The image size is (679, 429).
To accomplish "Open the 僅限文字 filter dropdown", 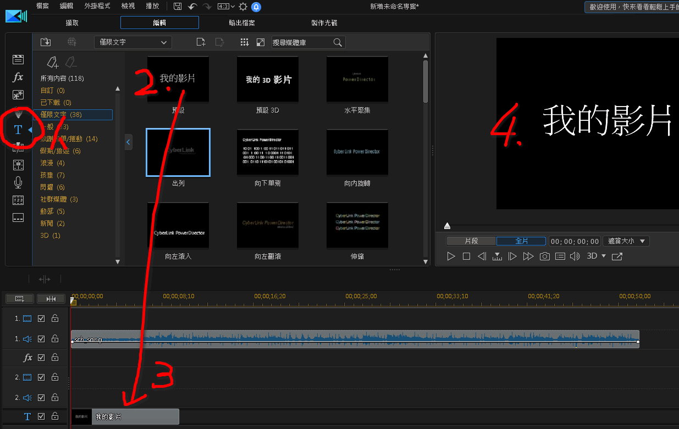I will [133, 42].
